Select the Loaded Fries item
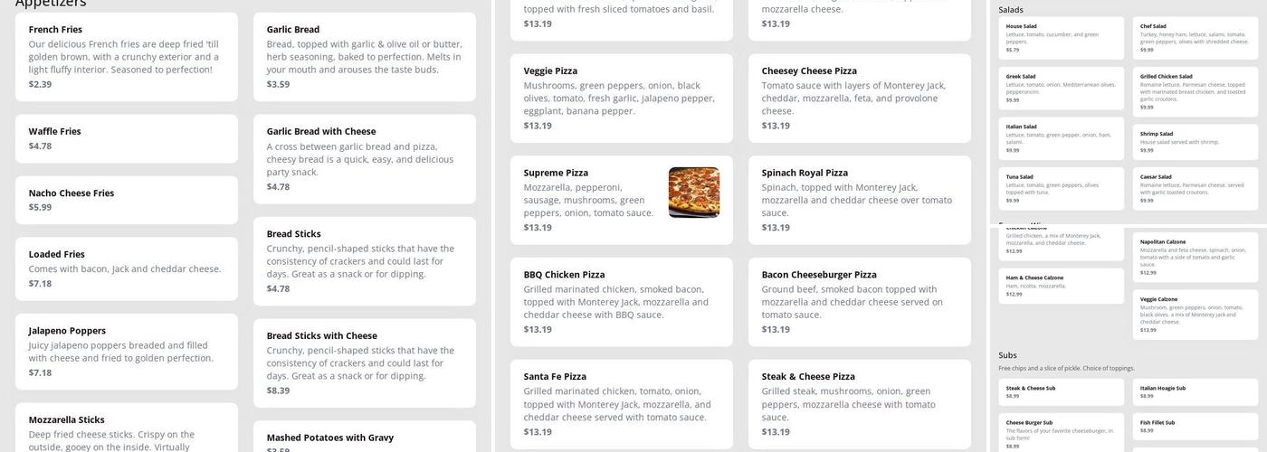Viewport: 1267px width, 452px height. click(127, 268)
